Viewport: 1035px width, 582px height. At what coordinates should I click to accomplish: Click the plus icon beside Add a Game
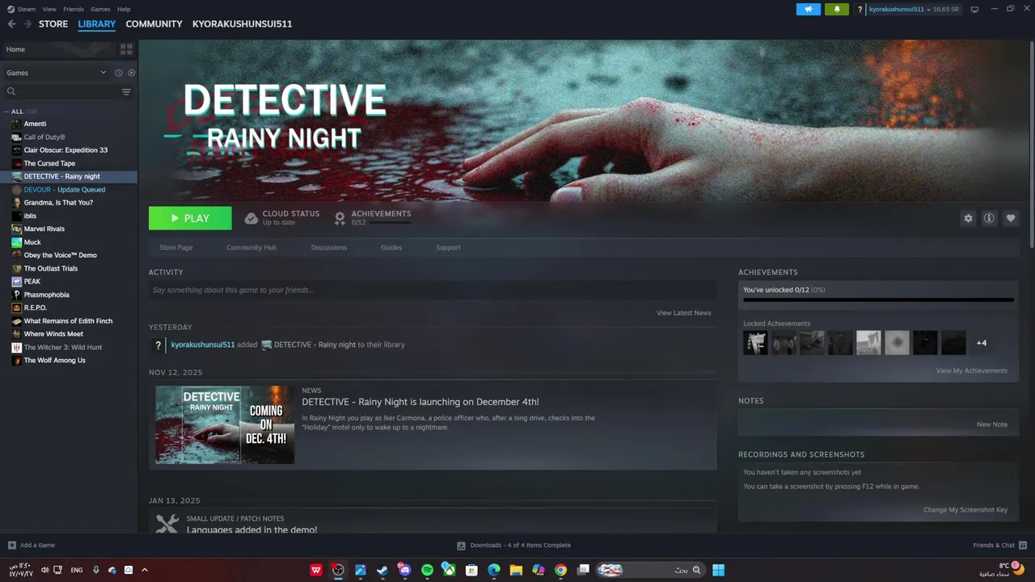[11, 545]
